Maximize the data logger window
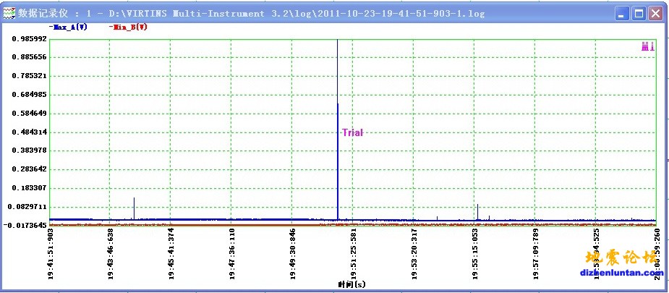Image resolution: width=669 pixels, height=293 pixels. coord(639,13)
